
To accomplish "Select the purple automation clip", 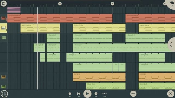I will point(14,10).
